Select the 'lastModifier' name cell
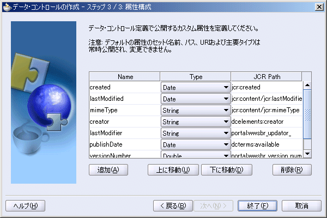 [x=125, y=133]
